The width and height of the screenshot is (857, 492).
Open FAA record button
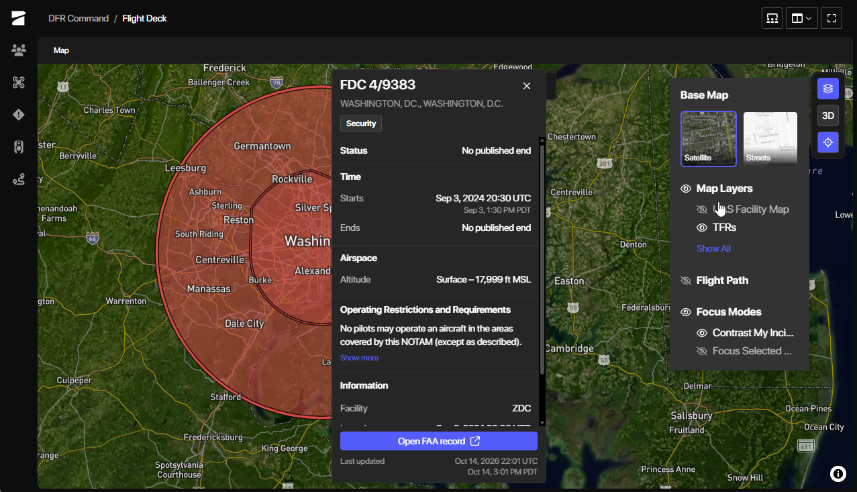pos(439,441)
